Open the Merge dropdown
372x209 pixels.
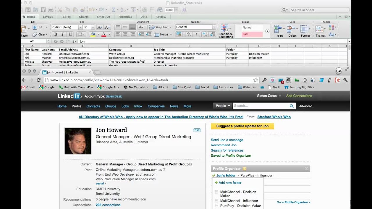tap(171, 35)
